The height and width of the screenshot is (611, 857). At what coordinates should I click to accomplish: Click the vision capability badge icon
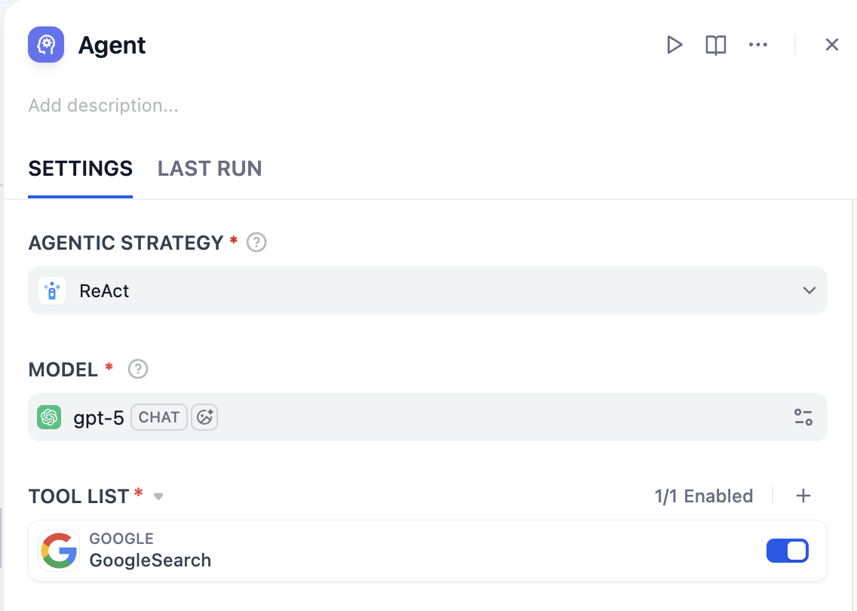[x=204, y=417]
